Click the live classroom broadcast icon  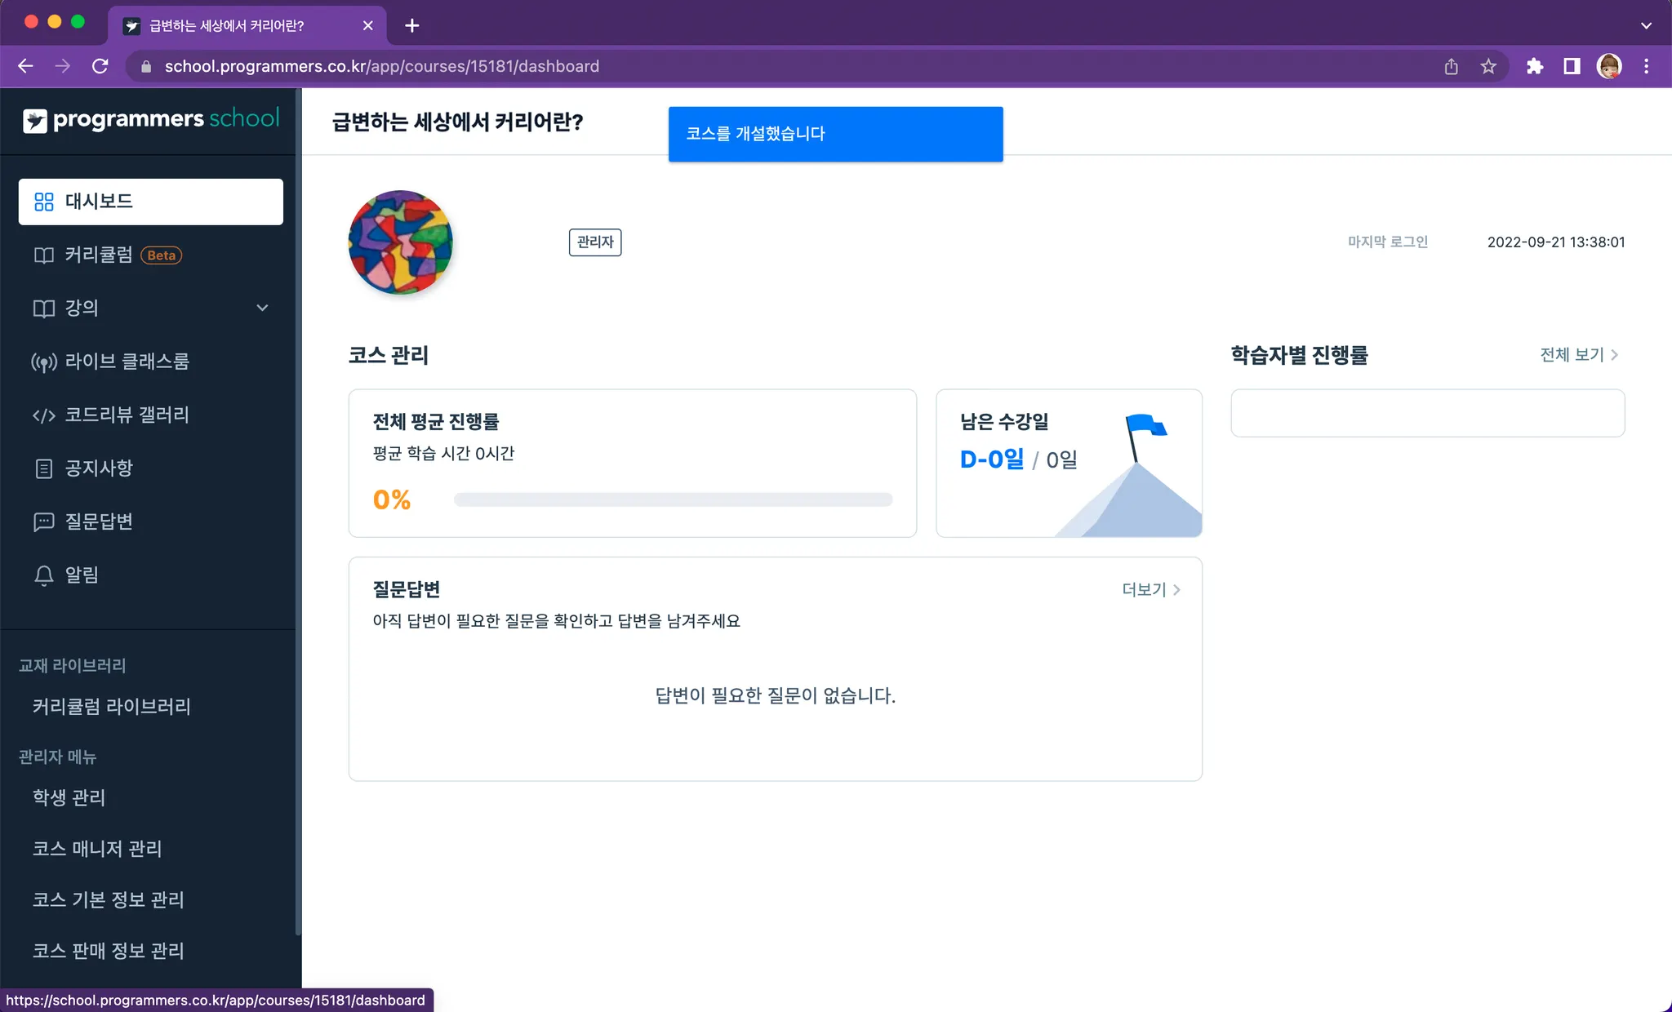[x=44, y=362]
